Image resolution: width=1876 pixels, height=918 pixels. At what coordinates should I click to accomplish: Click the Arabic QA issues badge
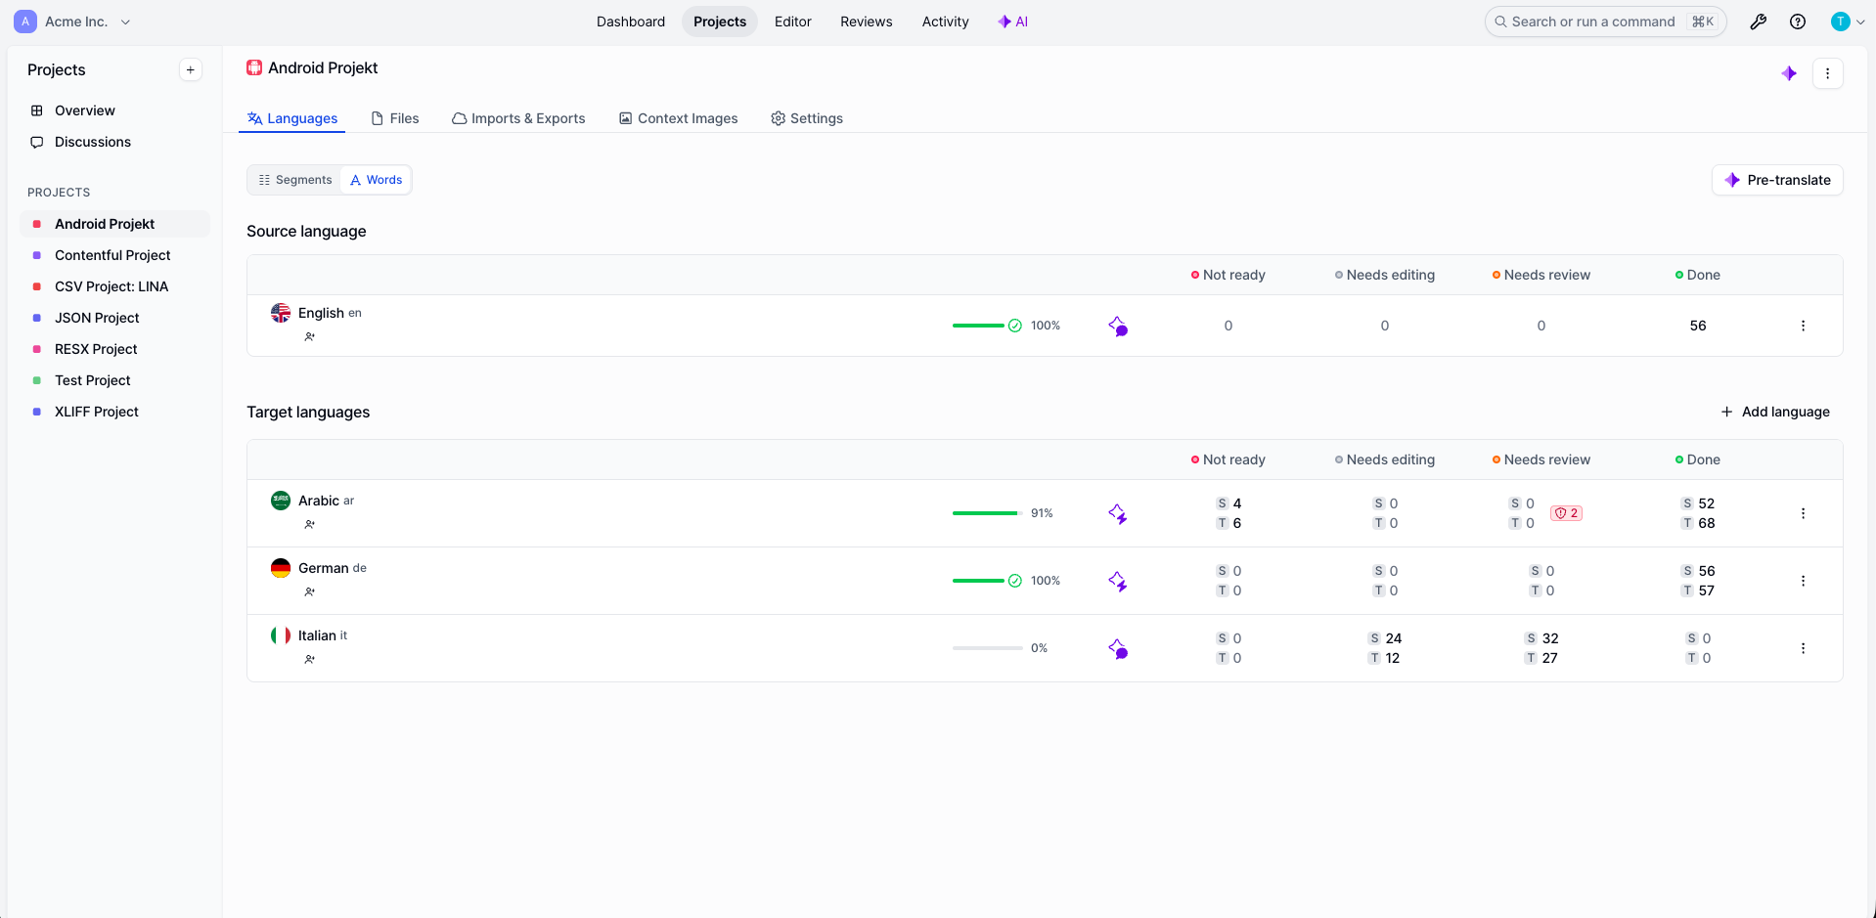click(x=1566, y=513)
